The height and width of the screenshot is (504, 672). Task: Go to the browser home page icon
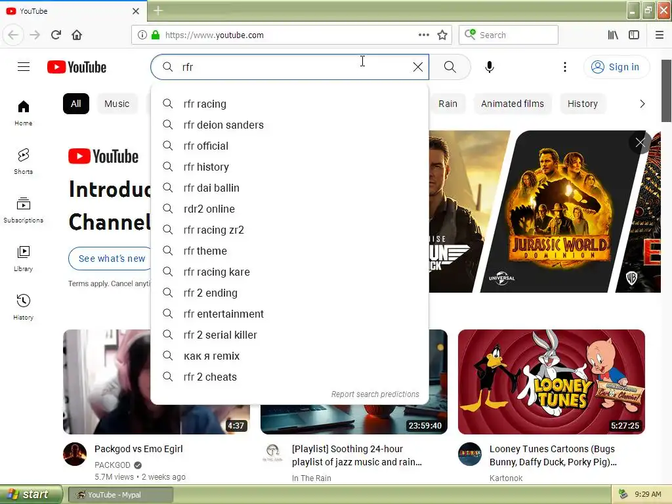[77, 35]
